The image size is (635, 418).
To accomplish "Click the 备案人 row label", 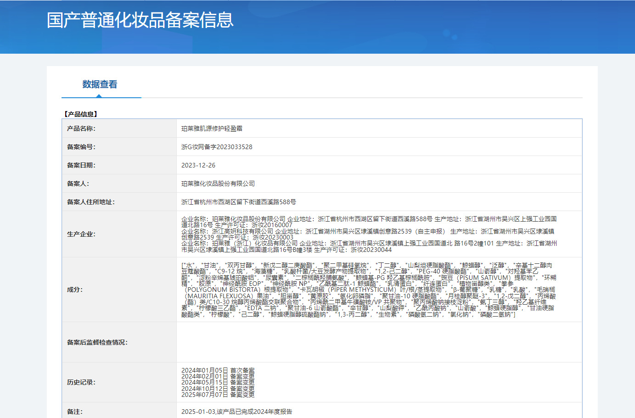I will pos(78,184).
